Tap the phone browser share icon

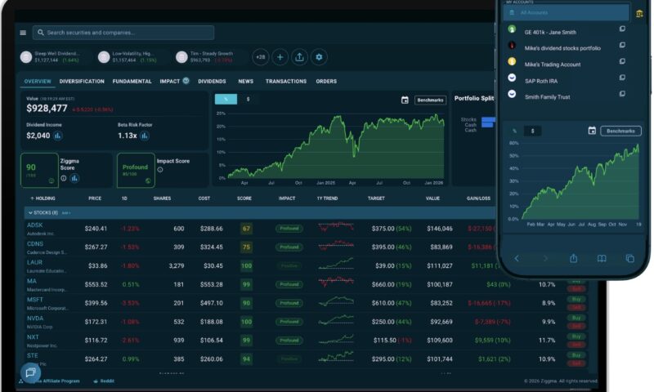(x=574, y=259)
